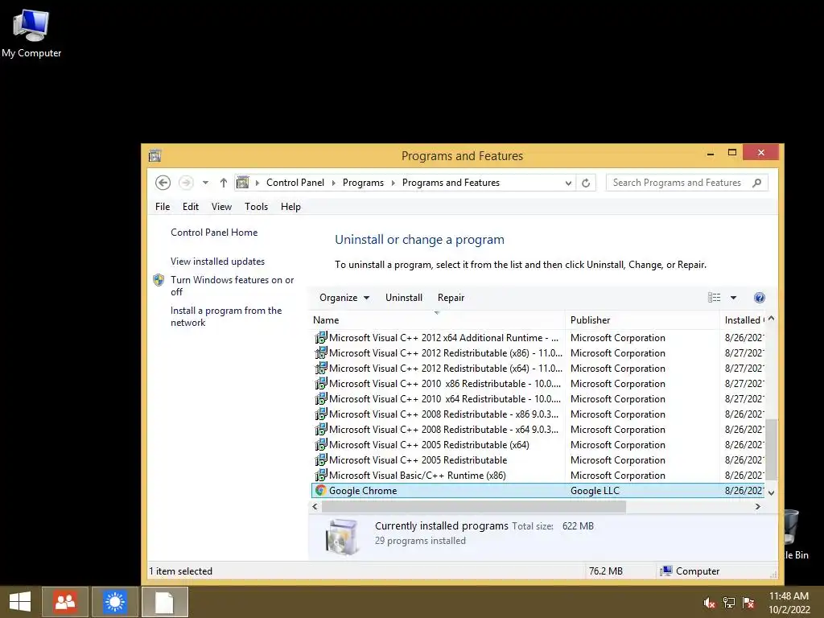Click the blue Help question mark icon
Viewport: 824px width, 618px height.
[x=759, y=298]
